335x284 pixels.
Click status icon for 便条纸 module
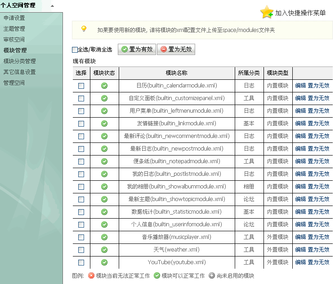click(104, 161)
